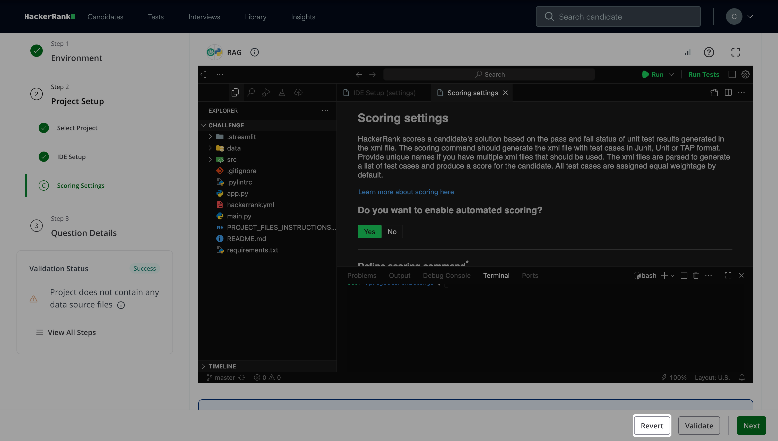778x441 pixels.
Task: Open the cloud upload icon in activity bar
Action: click(298, 92)
